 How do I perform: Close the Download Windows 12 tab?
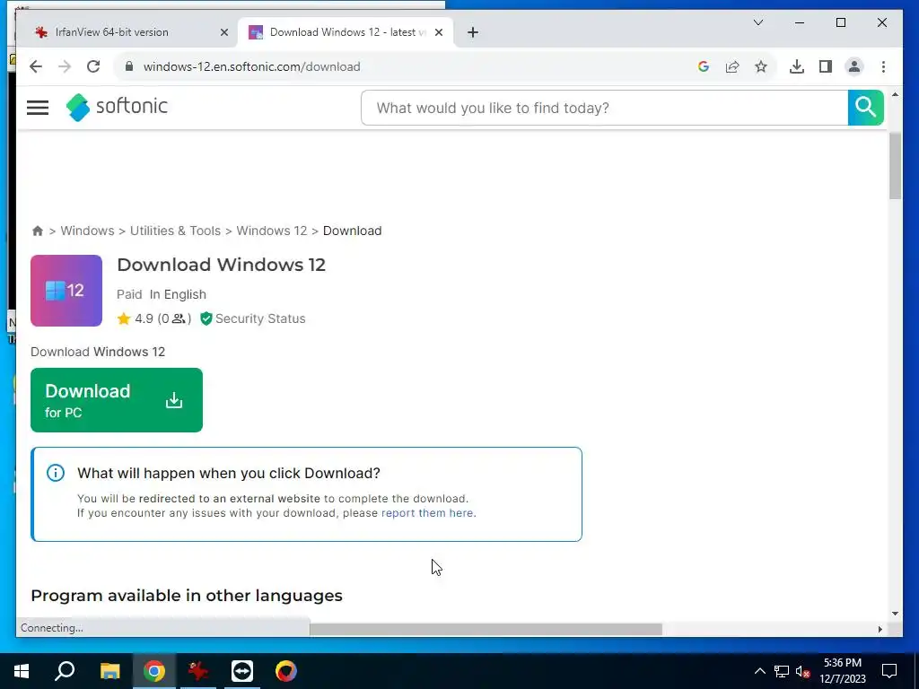pyautogui.click(x=438, y=33)
